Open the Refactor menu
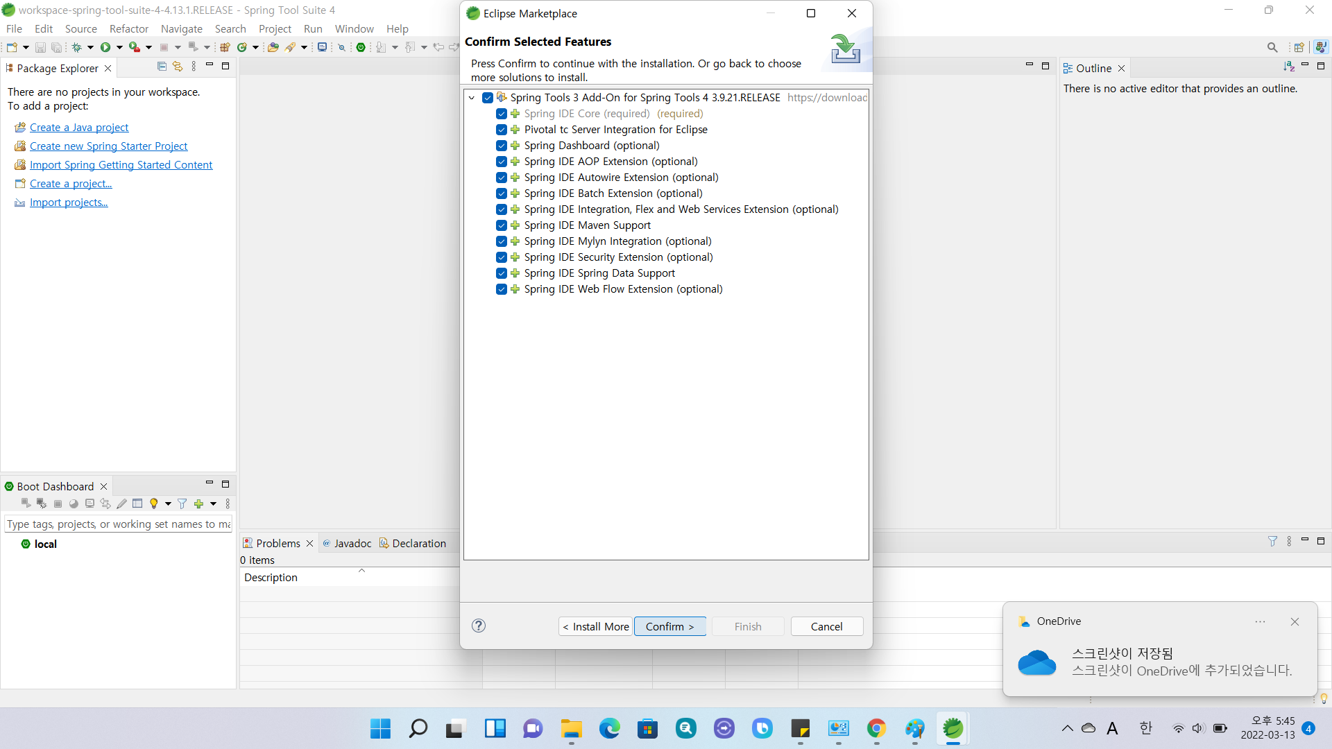Viewport: 1332px width, 749px height. [128, 28]
